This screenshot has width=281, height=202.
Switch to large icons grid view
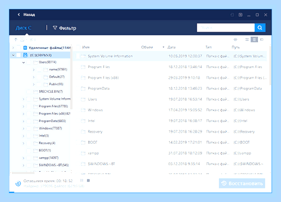(x=247, y=39)
